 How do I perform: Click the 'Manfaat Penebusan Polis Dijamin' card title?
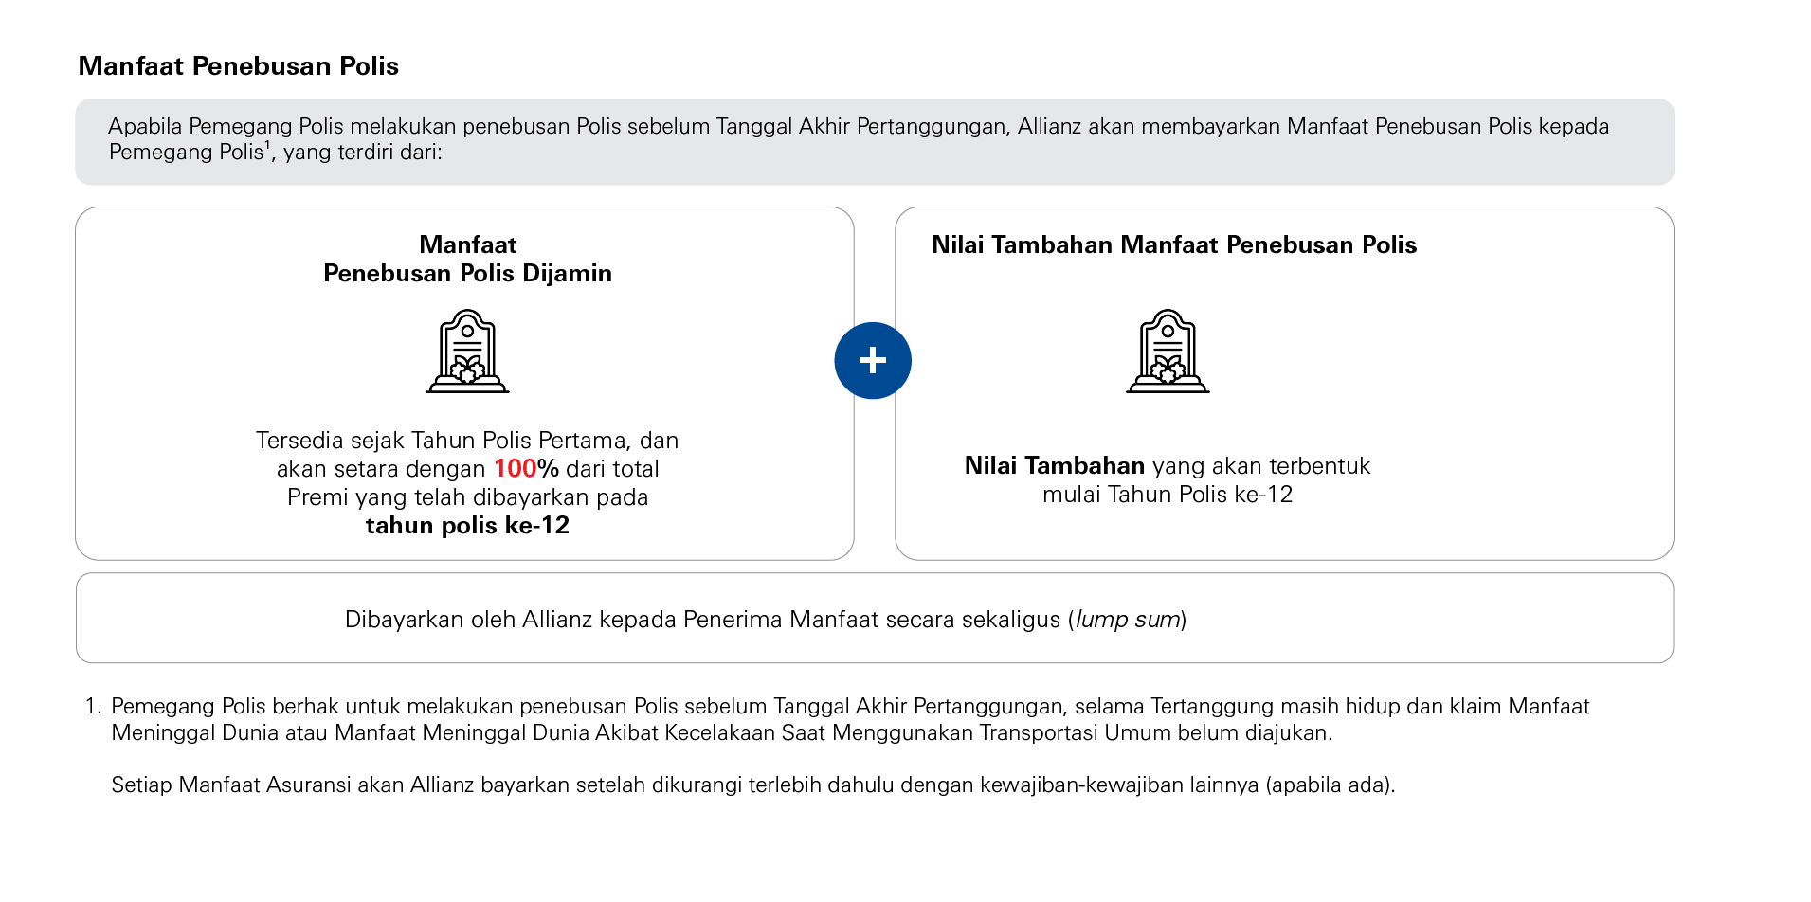pyautogui.click(x=467, y=259)
